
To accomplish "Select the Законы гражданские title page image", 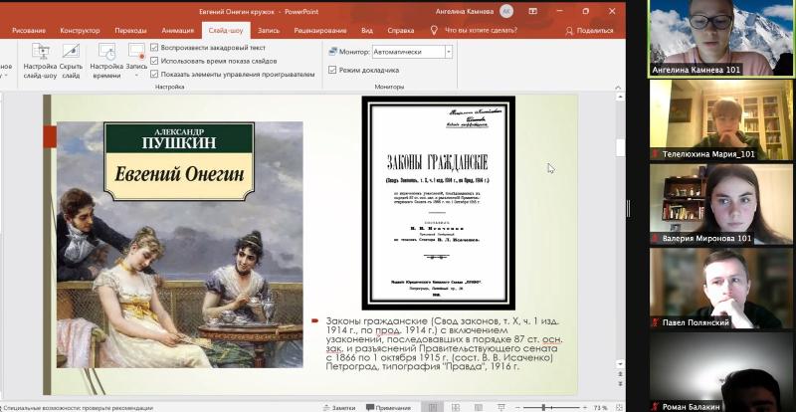I will click(439, 203).
